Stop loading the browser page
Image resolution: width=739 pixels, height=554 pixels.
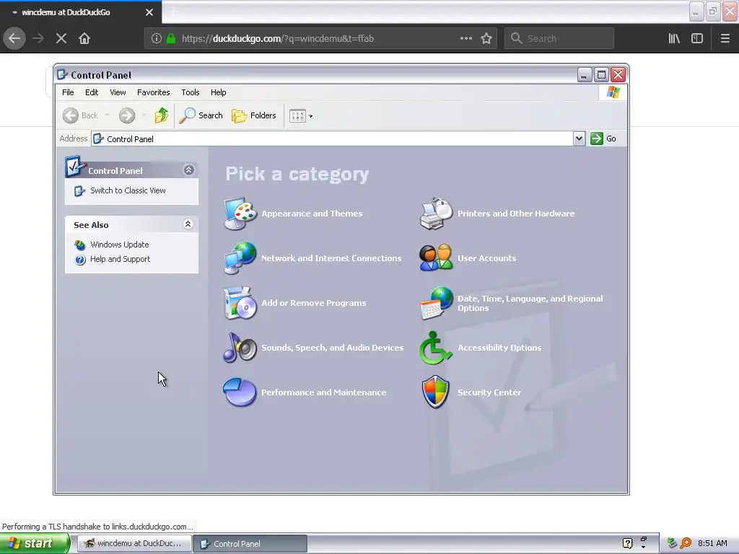(x=61, y=38)
